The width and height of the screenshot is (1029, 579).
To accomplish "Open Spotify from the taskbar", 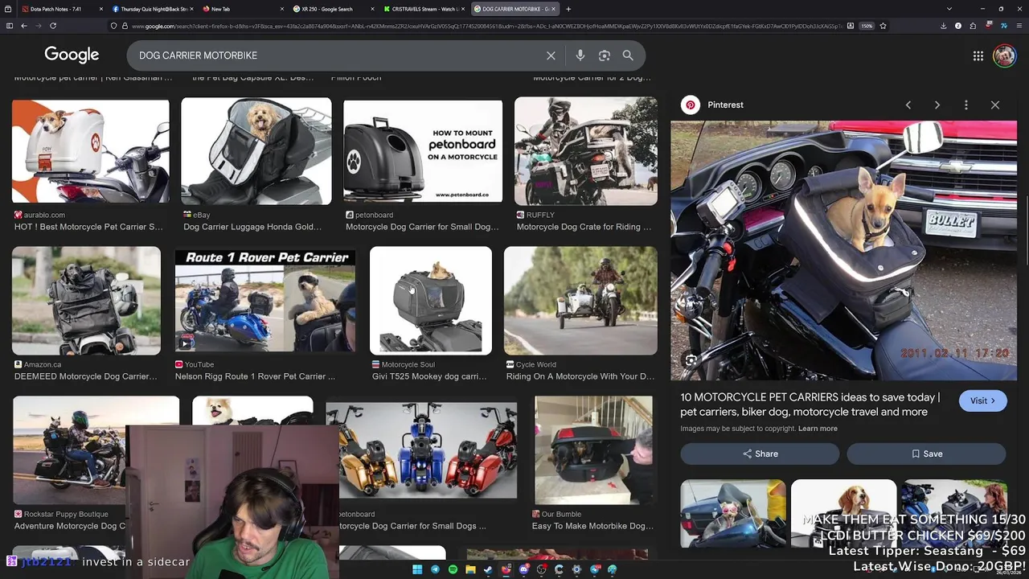I will click(x=453, y=569).
